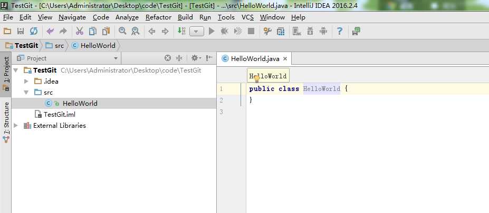Open the Project panel gear settings
This screenshot has height=213, width=489.
[x=196, y=58]
